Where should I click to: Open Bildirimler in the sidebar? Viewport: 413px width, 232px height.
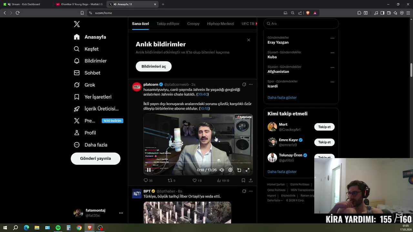[x=90, y=61]
